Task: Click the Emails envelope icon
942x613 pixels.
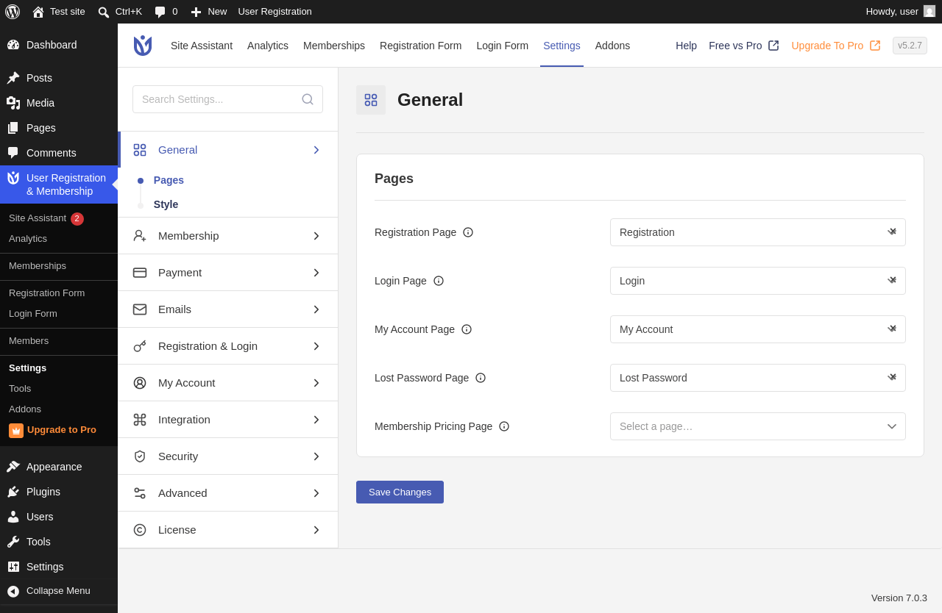Action: pos(140,309)
